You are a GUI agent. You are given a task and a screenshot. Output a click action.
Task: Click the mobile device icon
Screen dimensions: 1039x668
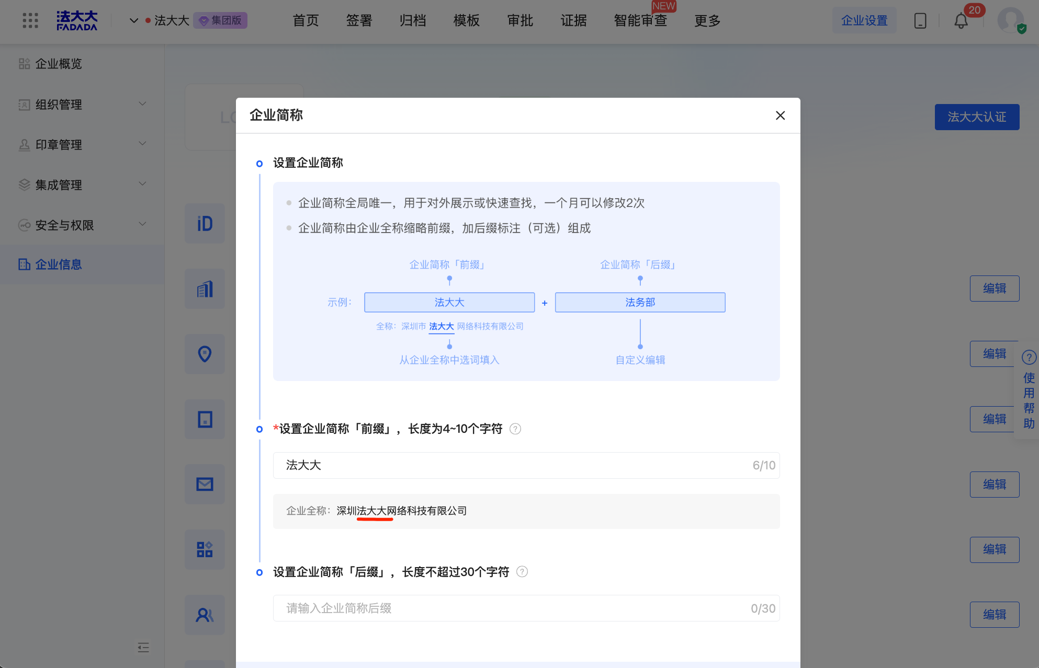pos(920,21)
